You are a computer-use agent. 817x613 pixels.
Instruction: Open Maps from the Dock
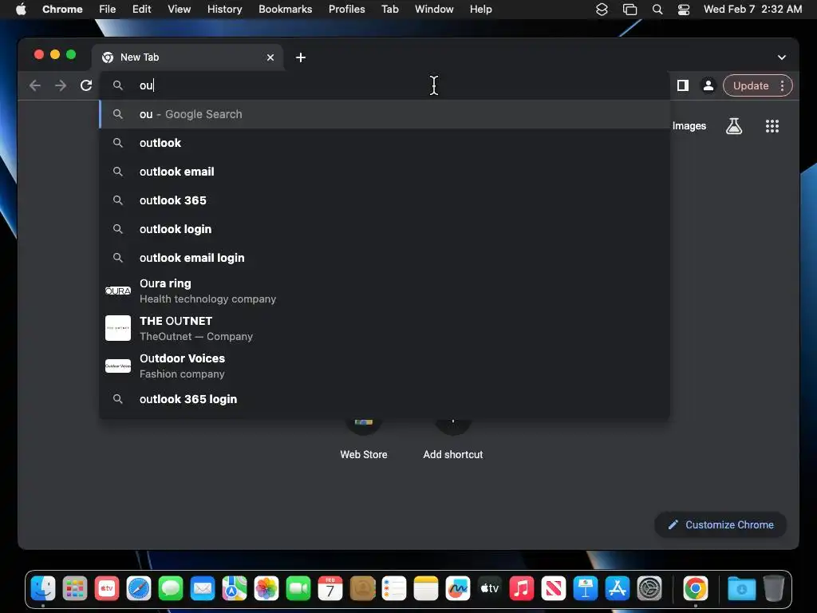[x=235, y=589]
